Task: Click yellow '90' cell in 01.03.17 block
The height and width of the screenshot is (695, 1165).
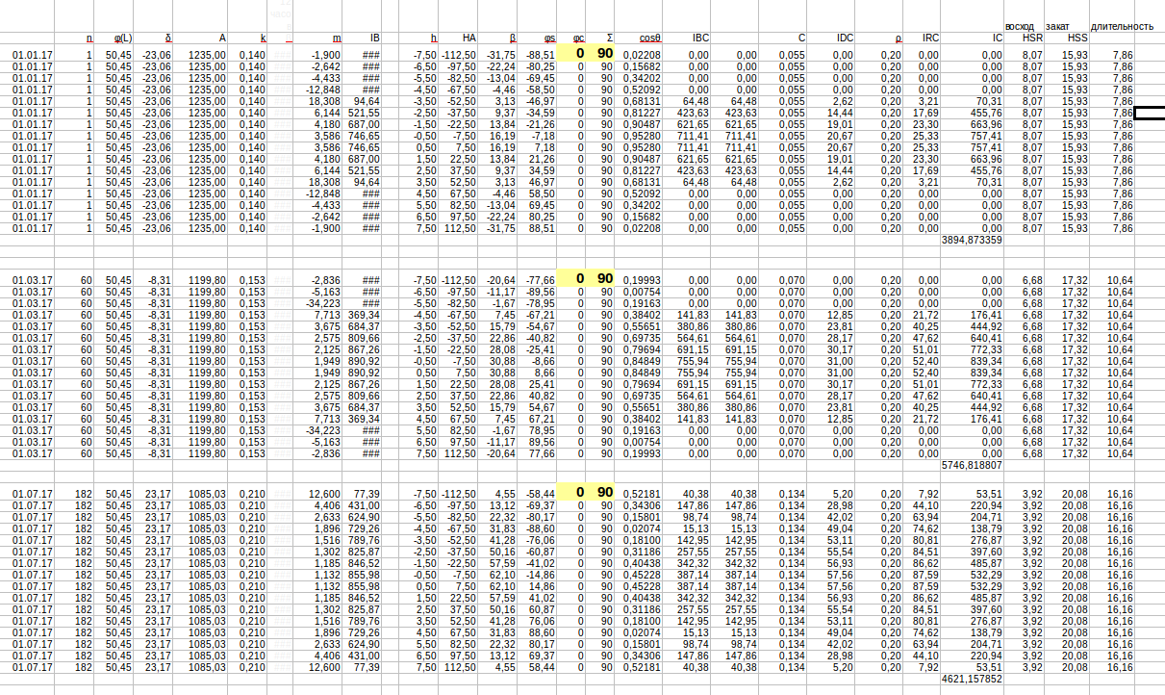Action: point(602,278)
